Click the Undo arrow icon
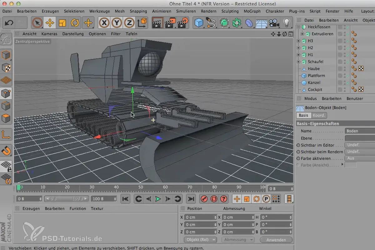375x250 pixels. pos(9,23)
